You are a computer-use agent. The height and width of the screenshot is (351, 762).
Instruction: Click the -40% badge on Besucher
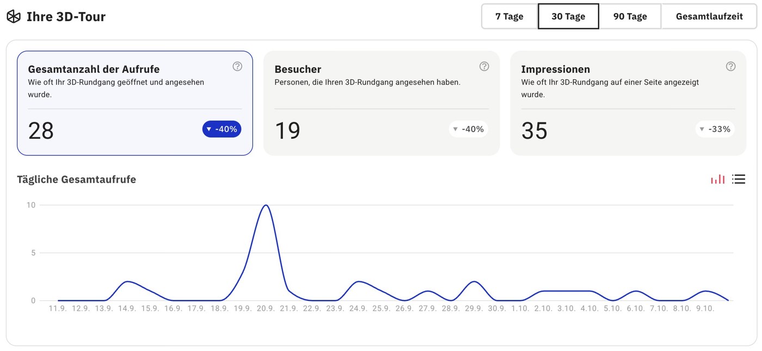click(469, 130)
